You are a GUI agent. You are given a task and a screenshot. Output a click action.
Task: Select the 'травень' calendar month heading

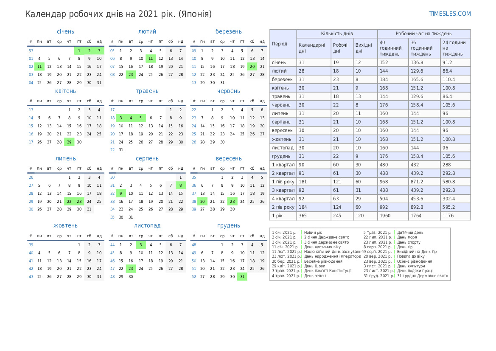coord(147,91)
